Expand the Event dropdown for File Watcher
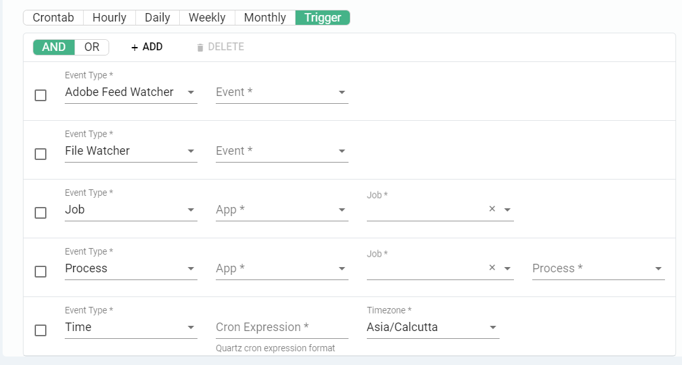 pos(282,151)
